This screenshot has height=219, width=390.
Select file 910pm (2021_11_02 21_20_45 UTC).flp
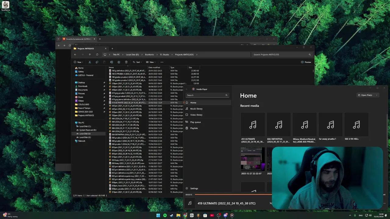point(126,192)
